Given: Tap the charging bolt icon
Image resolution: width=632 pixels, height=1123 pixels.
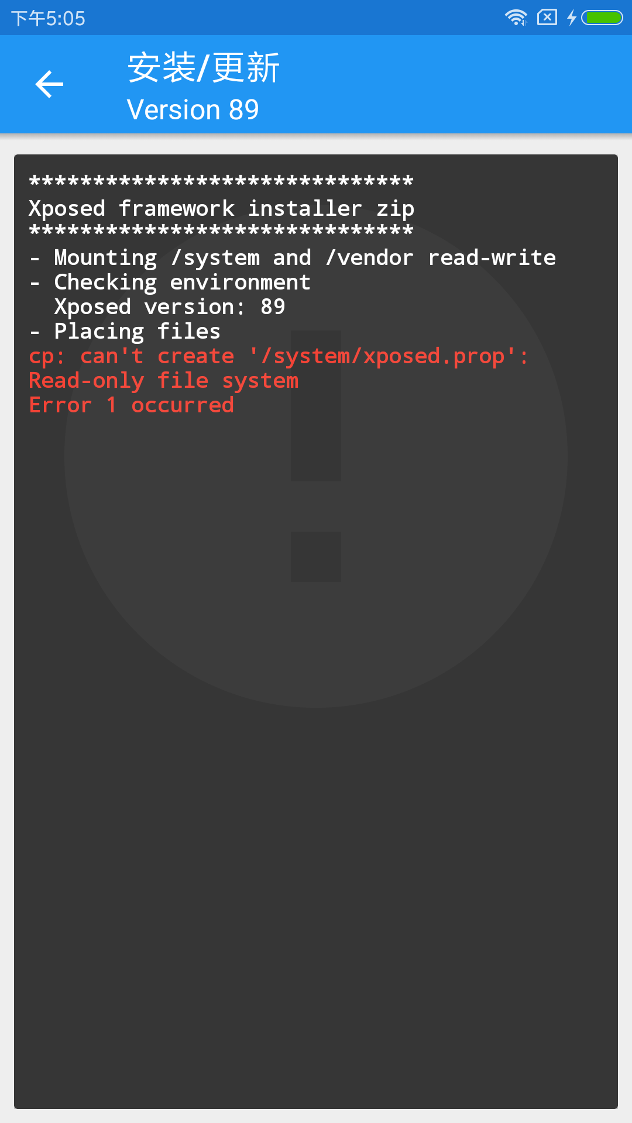Looking at the screenshot, I should click(x=572, y=18).
